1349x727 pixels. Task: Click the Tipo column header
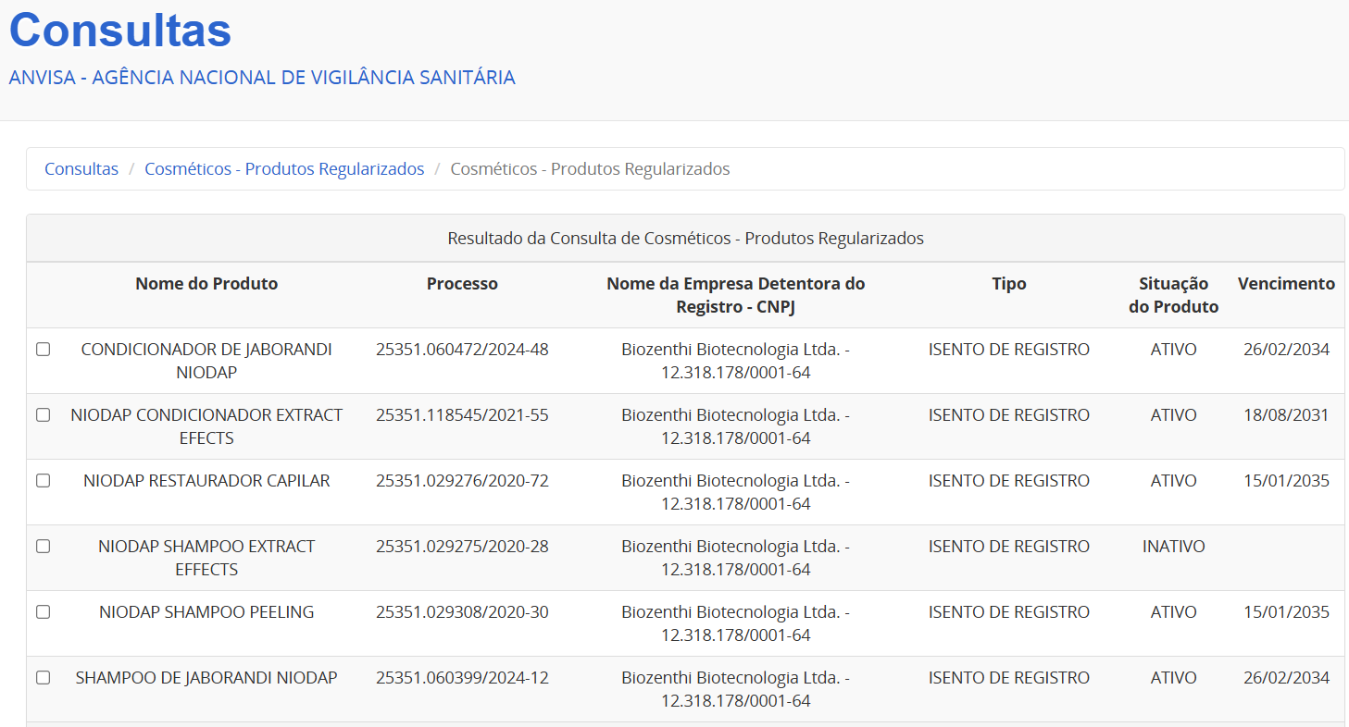tap(1009, 284)
